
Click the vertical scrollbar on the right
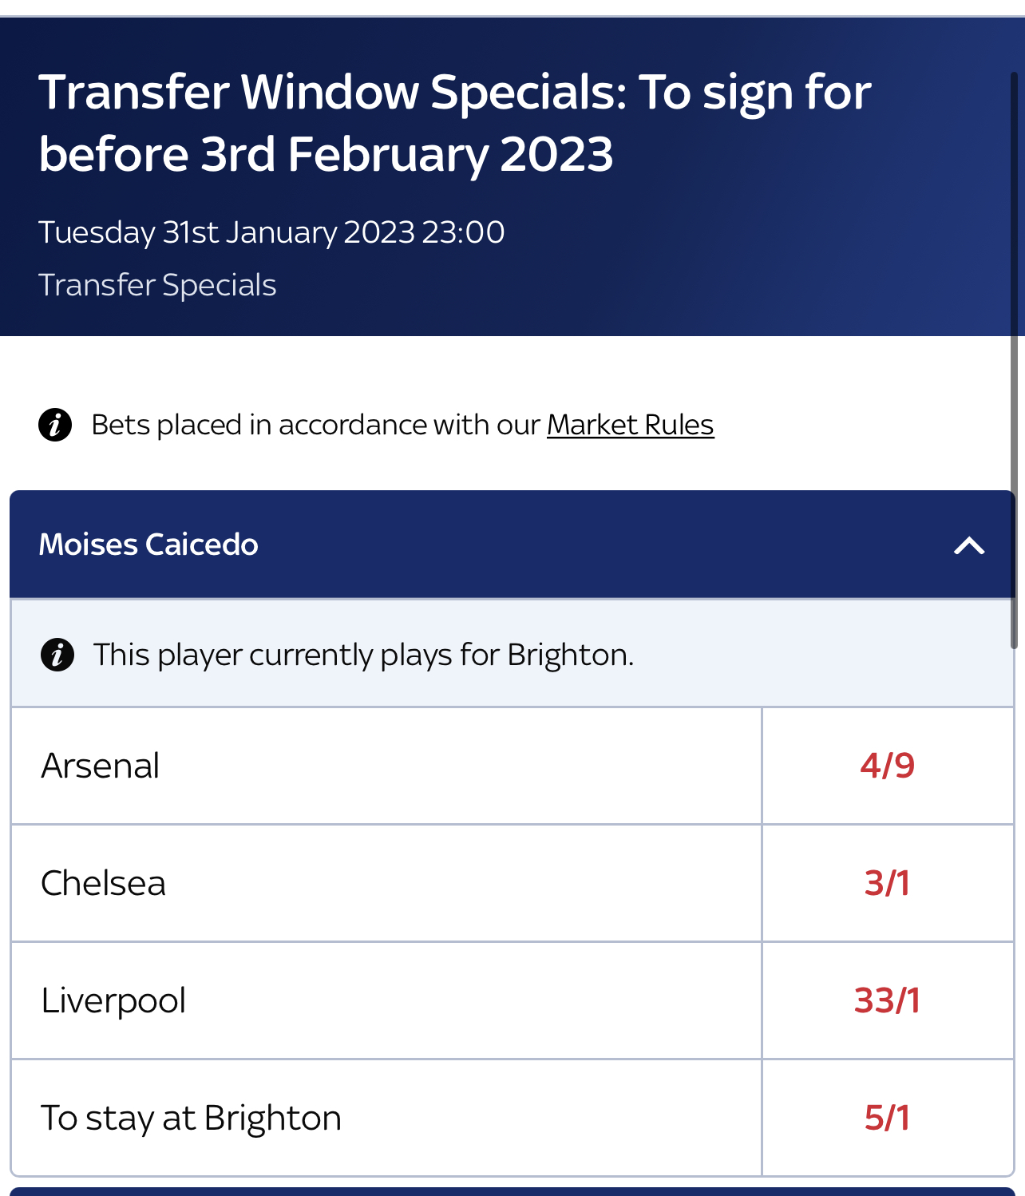(x=1015, y=359)
